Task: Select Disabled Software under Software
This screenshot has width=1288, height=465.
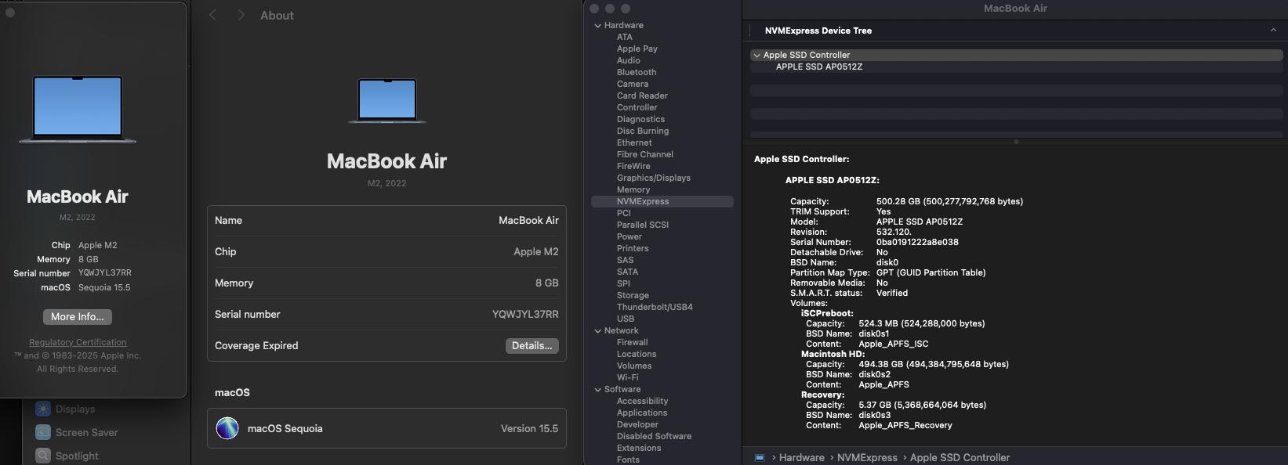Action: tap(654, 436)
